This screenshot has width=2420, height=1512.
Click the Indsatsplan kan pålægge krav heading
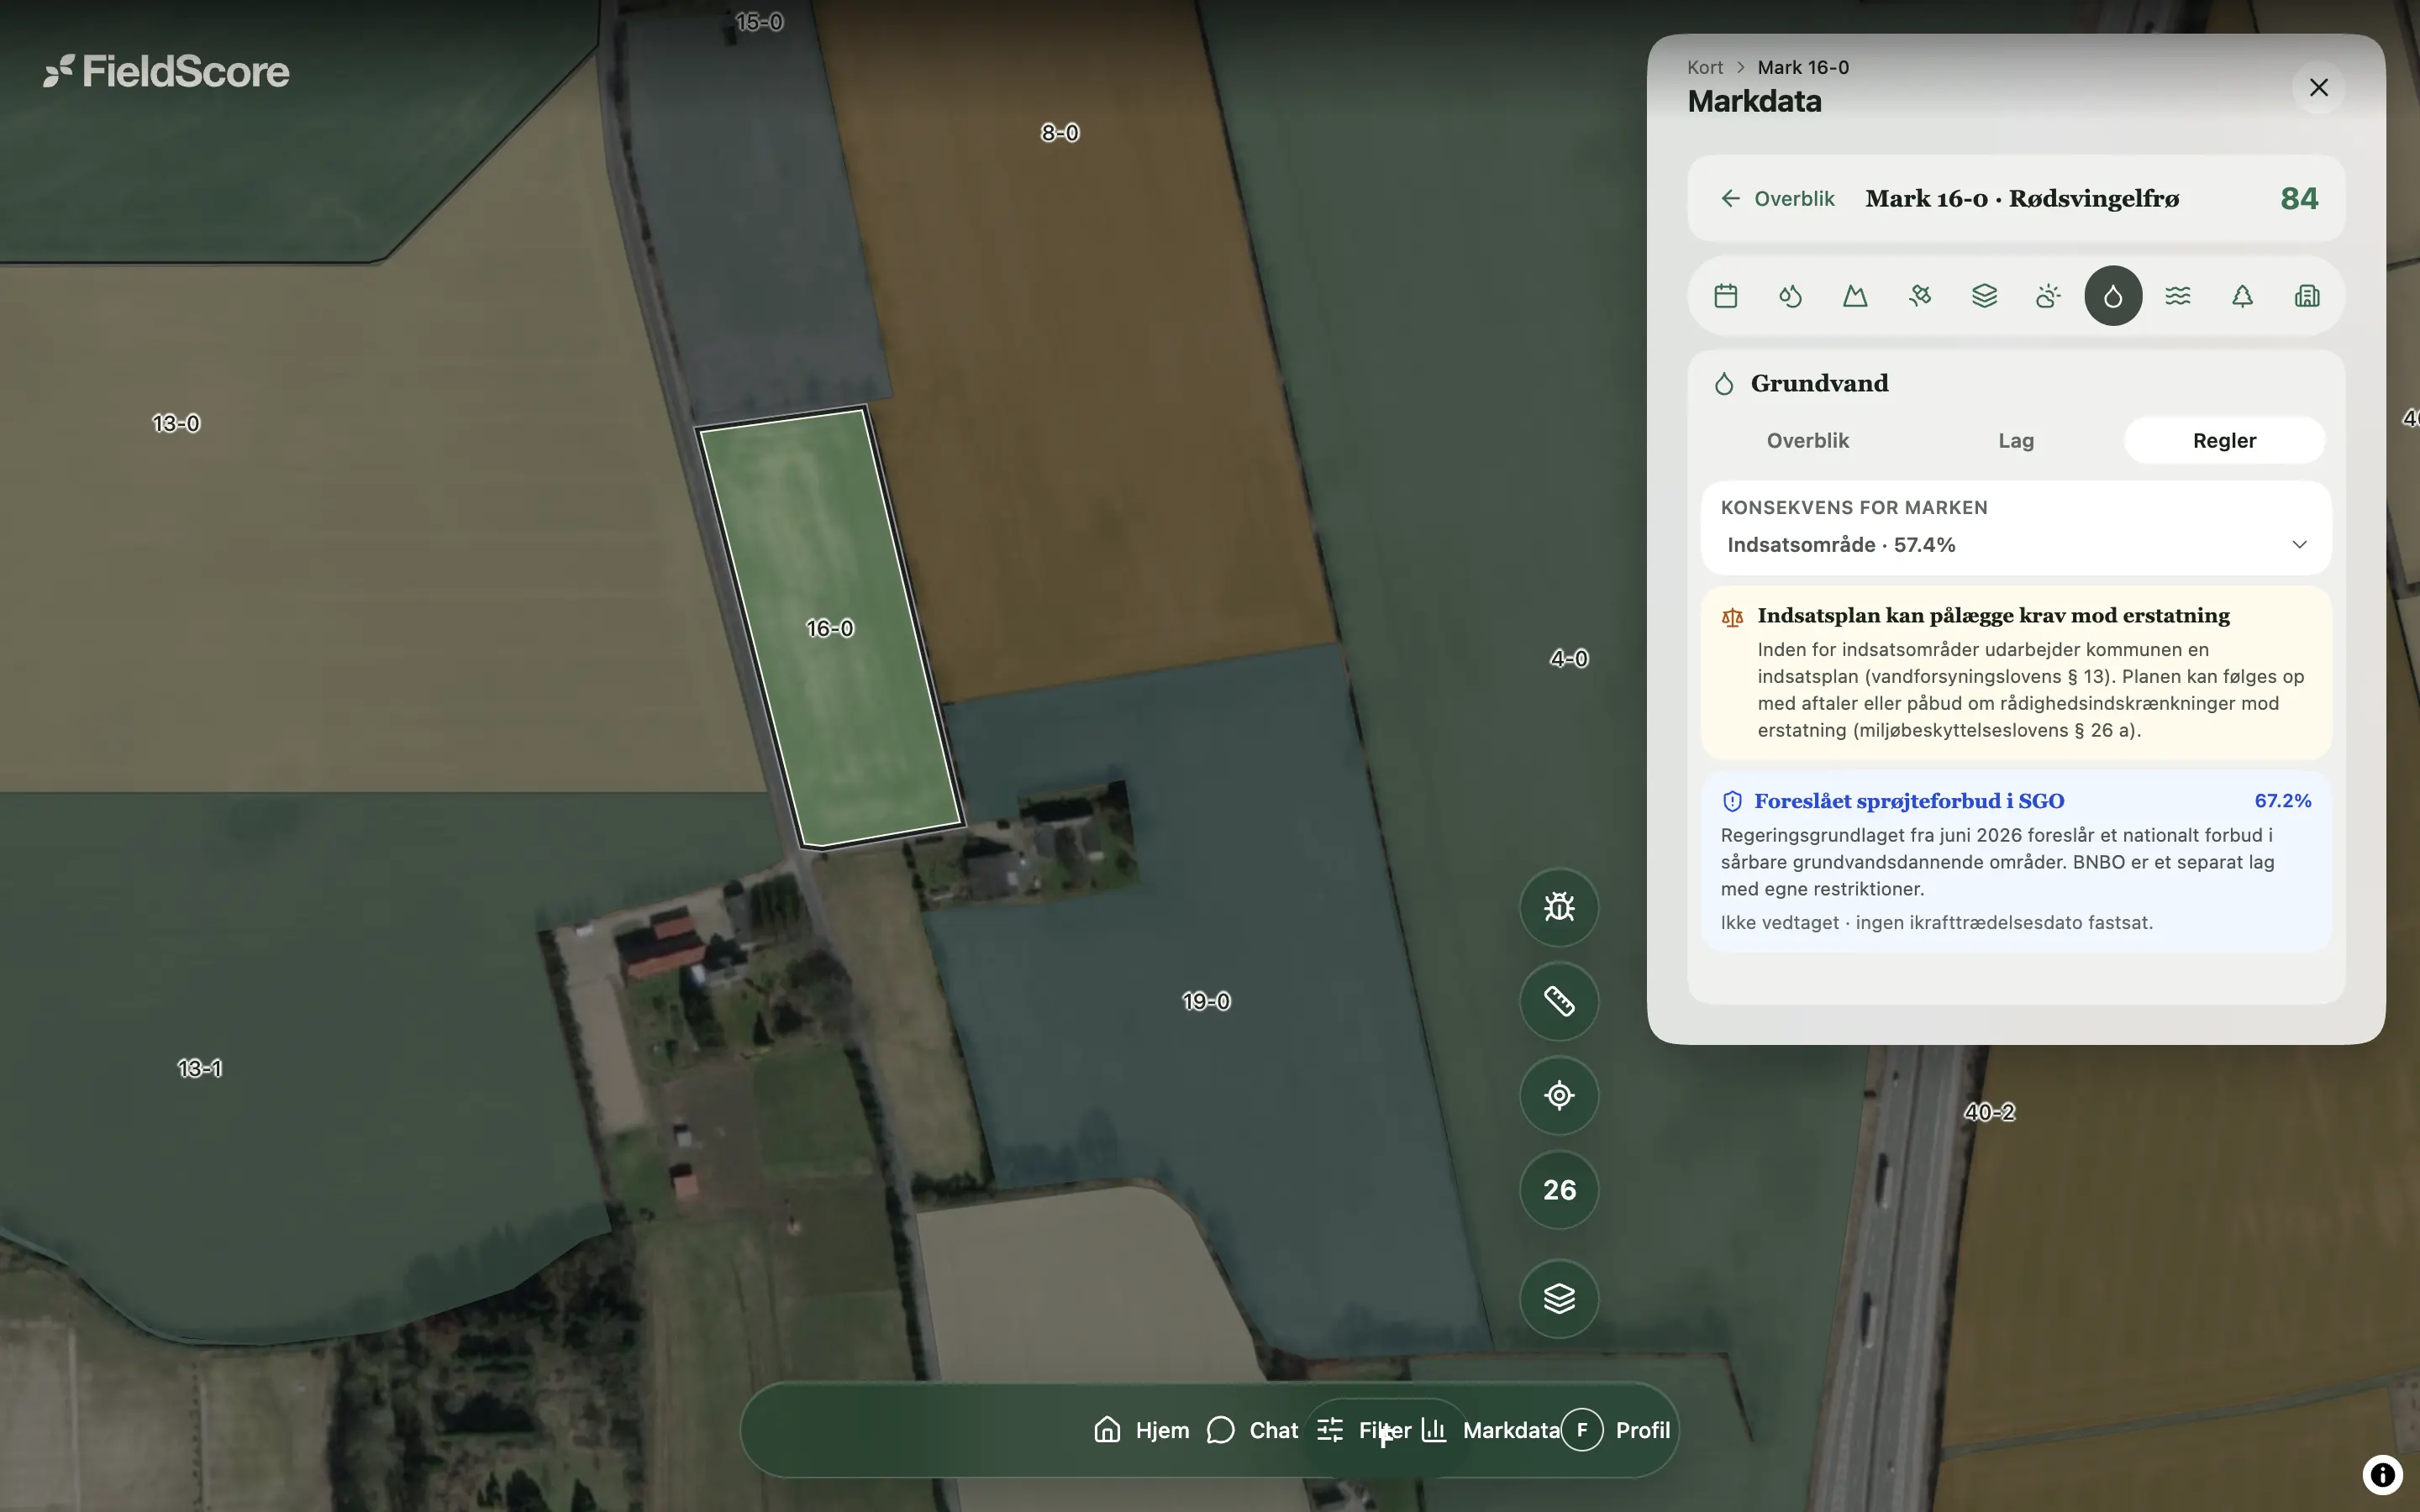point(1993,615)
